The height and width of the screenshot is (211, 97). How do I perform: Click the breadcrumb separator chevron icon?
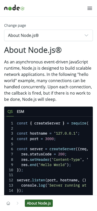[18, 203]
